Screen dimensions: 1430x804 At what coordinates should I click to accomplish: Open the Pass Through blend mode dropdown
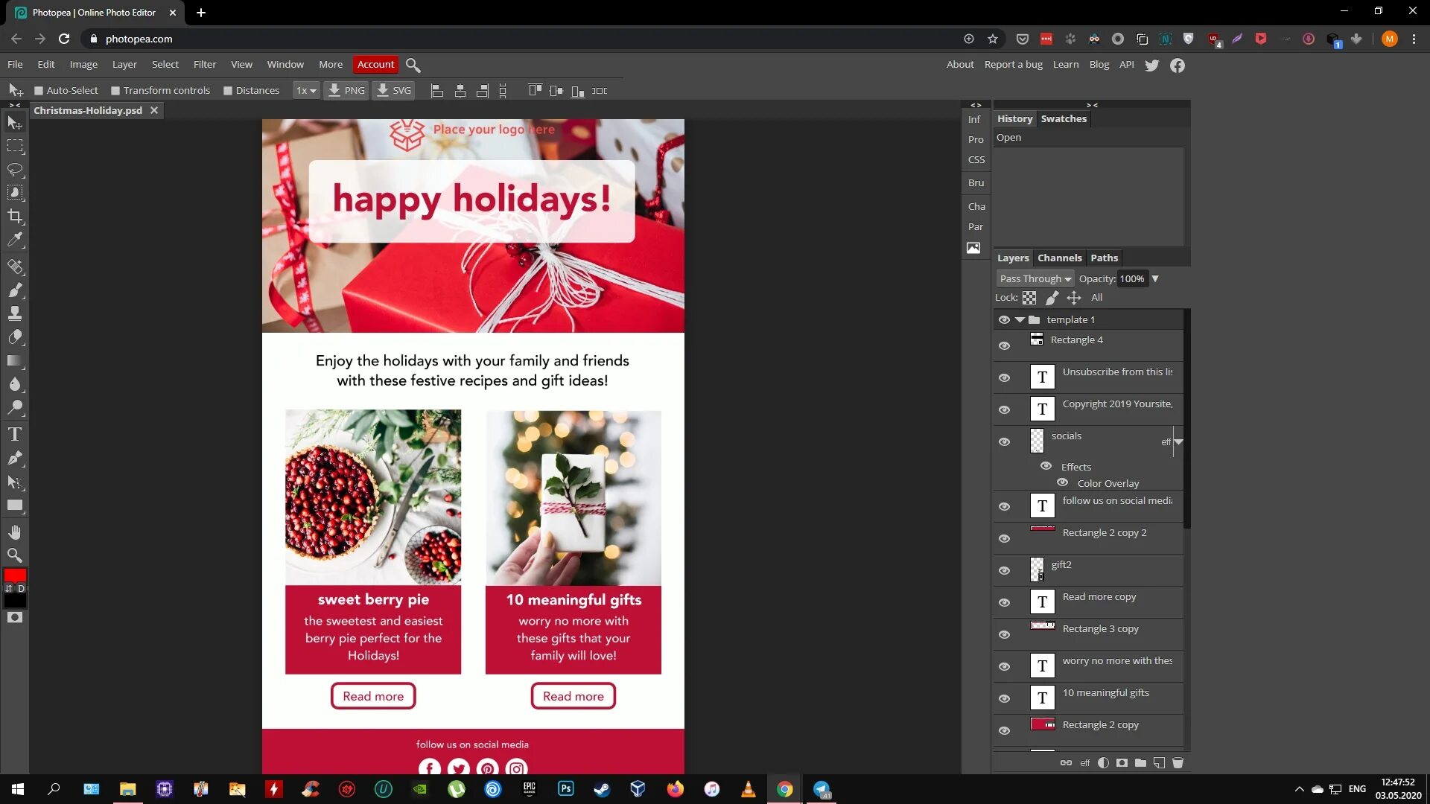tap(1035, 279)
